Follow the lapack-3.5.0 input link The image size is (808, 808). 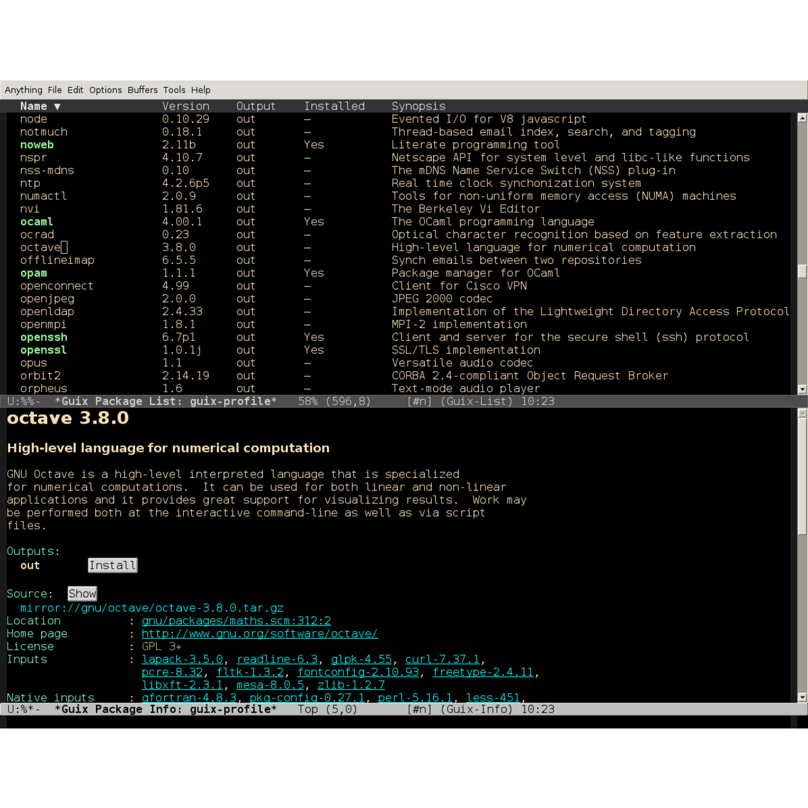pyautogui.click(x=182, y=659)
